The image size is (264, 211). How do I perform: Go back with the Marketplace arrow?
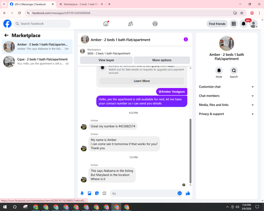tap(6, 35)
